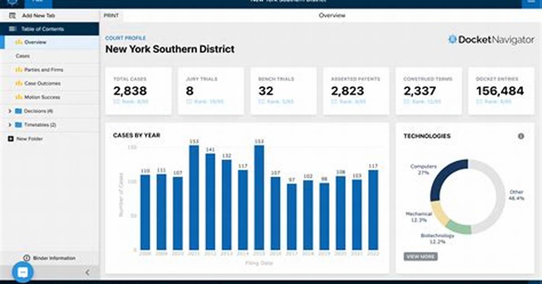Click the Timetables folder icon
The height and width of the screenshot is (284, 542).
[x=19, y=125]
